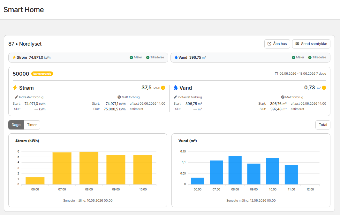Click the calendar icon beside the date range
340x215 pixels.
tap(276, 73)
